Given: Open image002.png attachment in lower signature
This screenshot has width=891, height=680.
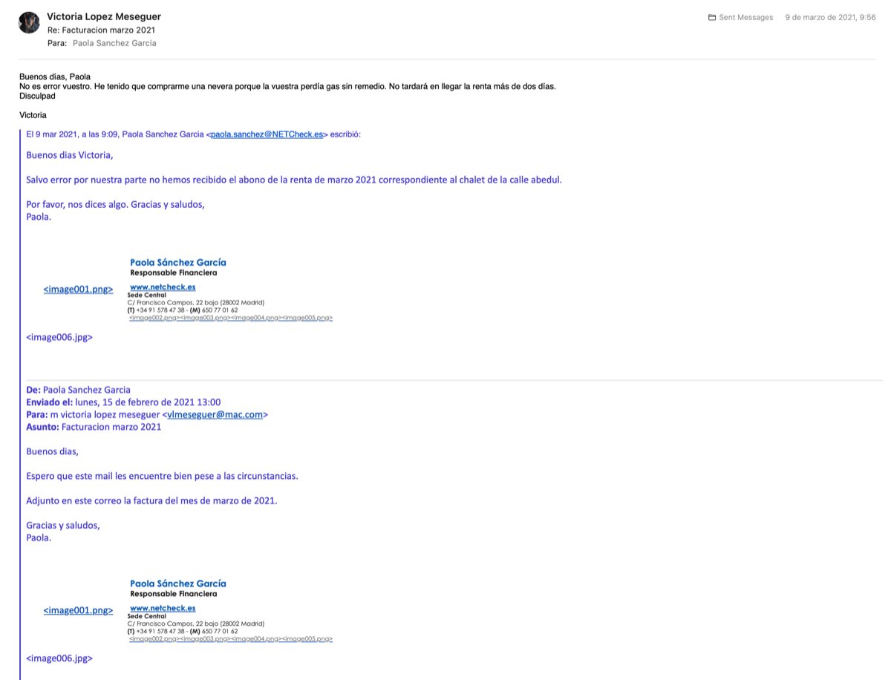Looking at the screenshot, I should 154,638.
